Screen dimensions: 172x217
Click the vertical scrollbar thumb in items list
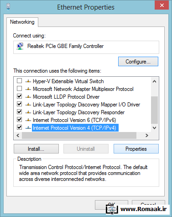(155, 110)
